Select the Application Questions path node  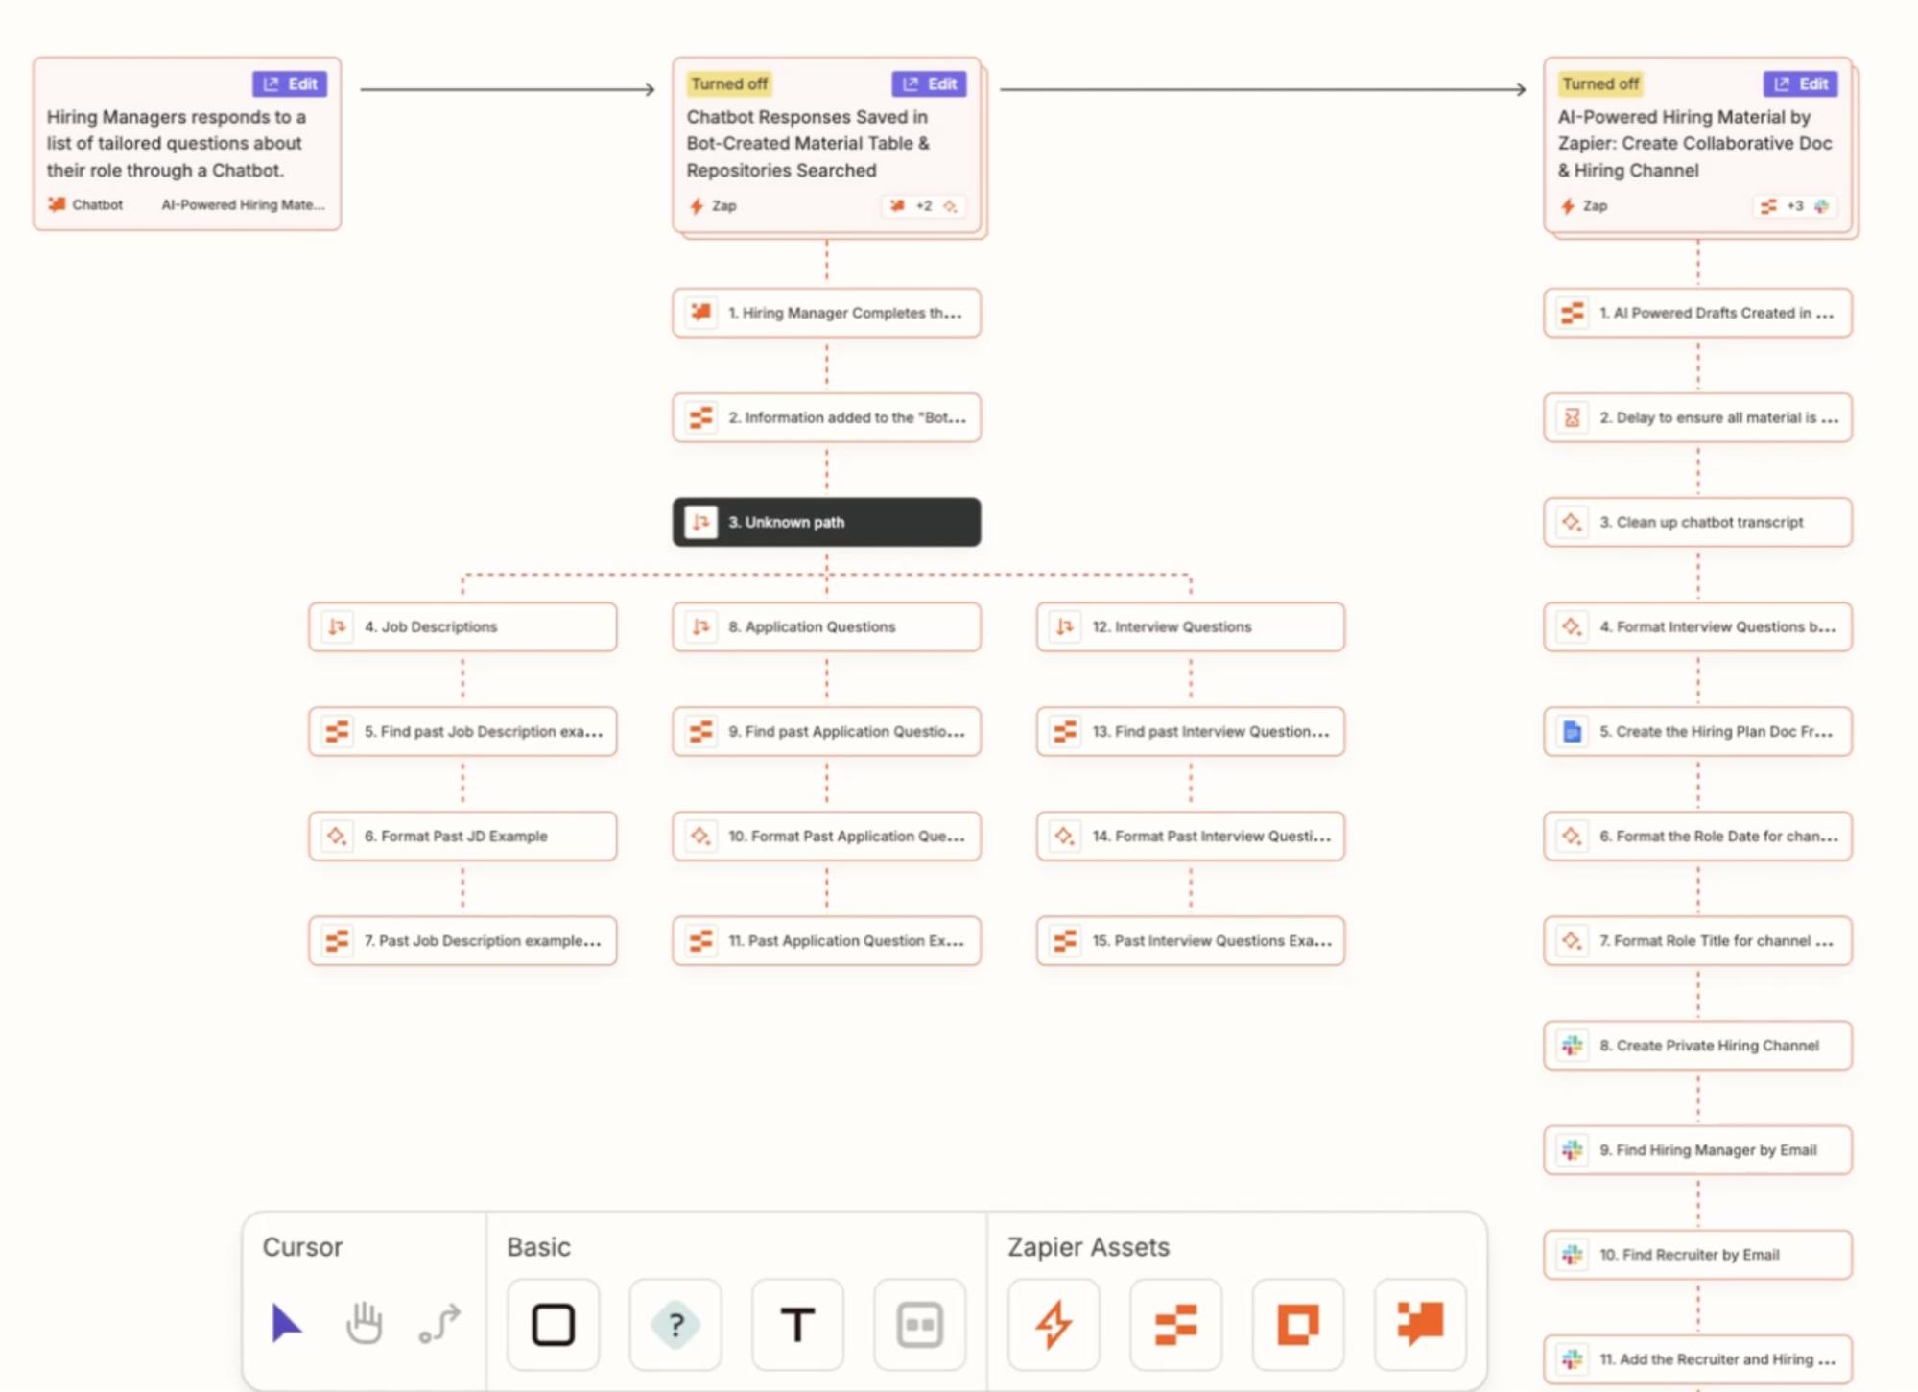(x=825, y=626)
